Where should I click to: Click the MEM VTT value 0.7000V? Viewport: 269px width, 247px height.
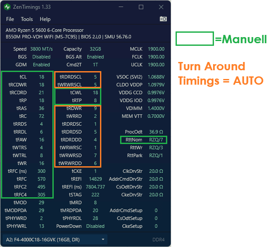pyautogui.click(x=156, y=117)
